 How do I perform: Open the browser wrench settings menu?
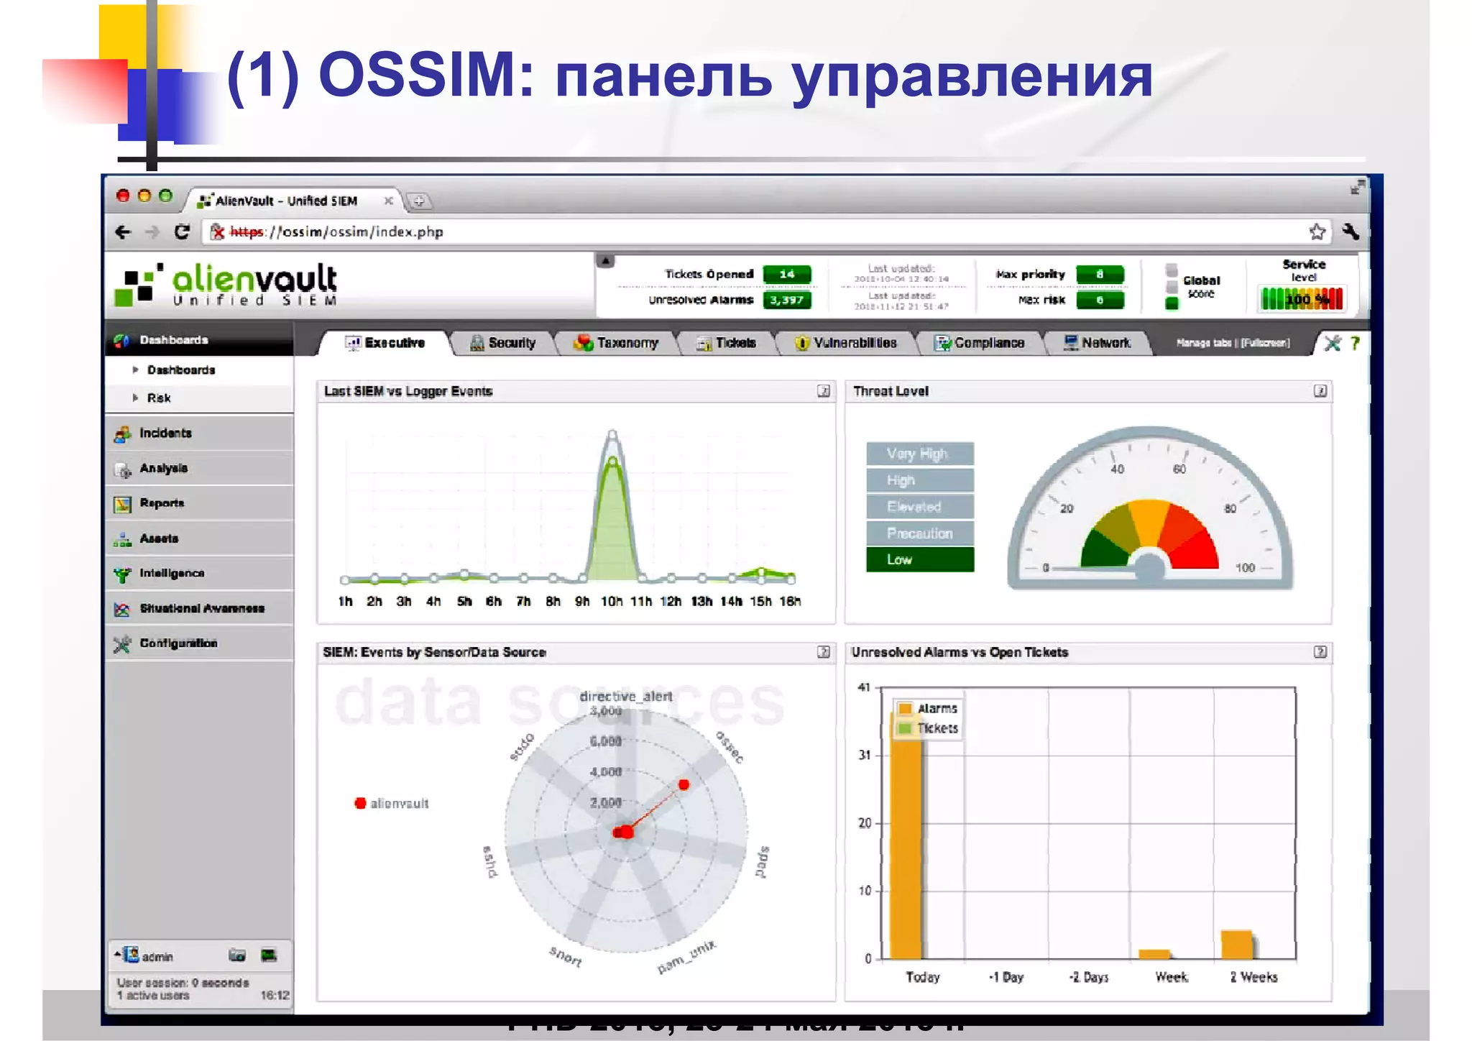1350,231
